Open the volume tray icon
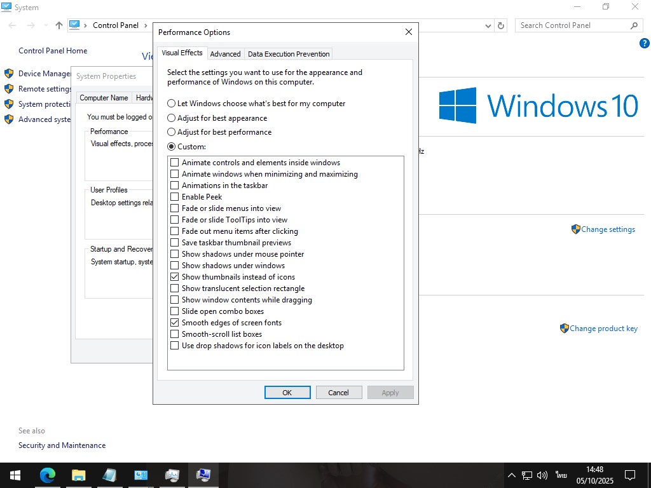This screenshot has height=488, width=651. tap(542, 475)
